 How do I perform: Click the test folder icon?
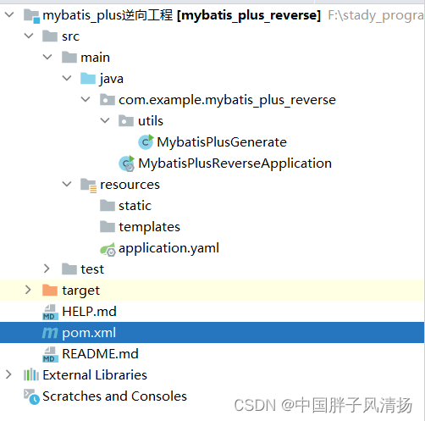(x=69, y=269)
